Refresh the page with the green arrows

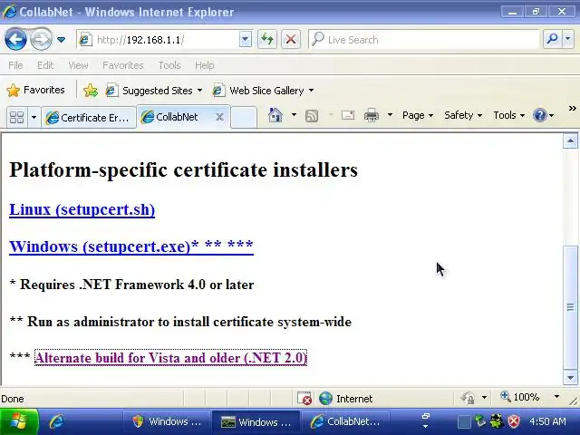[267, 39]
